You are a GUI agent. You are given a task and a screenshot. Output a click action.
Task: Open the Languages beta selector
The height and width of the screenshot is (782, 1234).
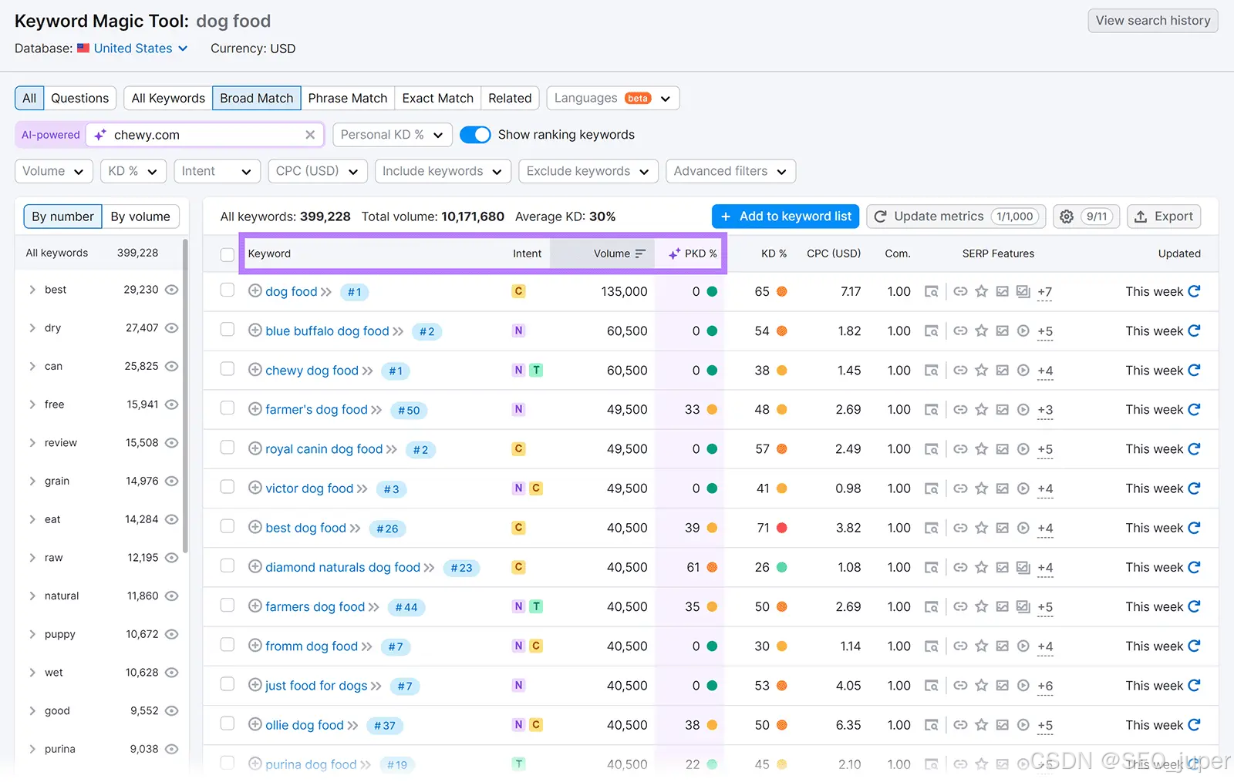(x=613, y=98)
